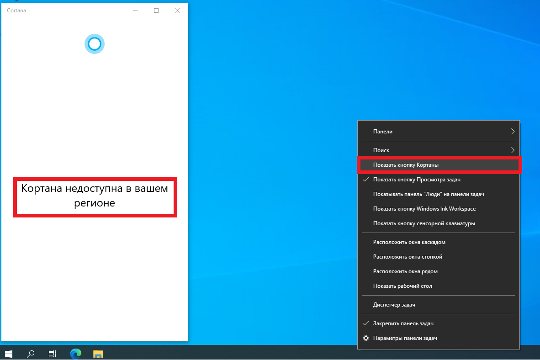Viewport: 540px width, 360px height.
Task: Expand the Панели submenu arrow
Action: [x=513, y=131]
